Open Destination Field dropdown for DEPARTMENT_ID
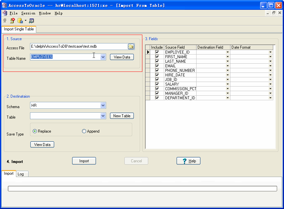This screenshot has width=284, height=209. 228,98
